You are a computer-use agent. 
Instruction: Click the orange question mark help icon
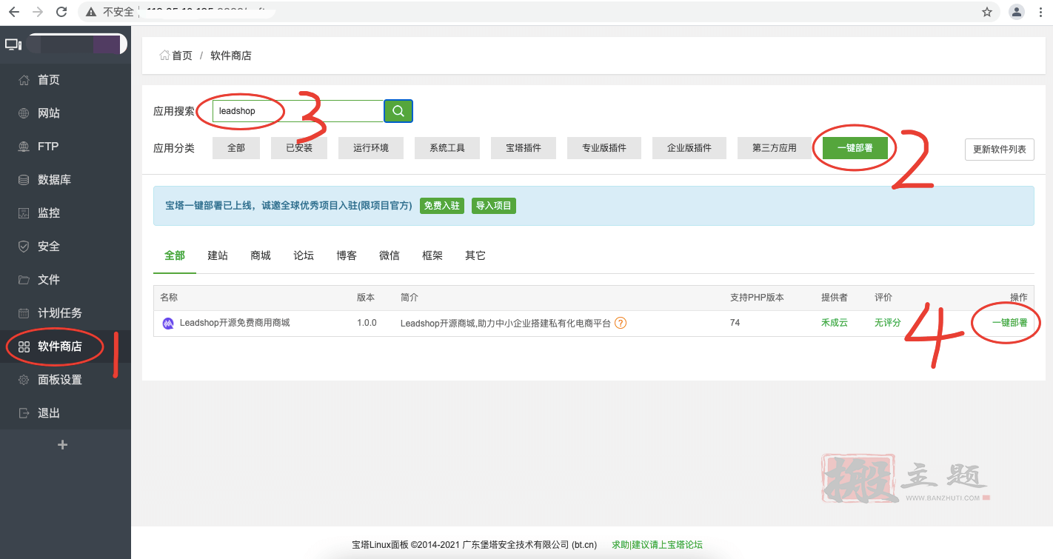pyautogui.click(x=621, y=323)
